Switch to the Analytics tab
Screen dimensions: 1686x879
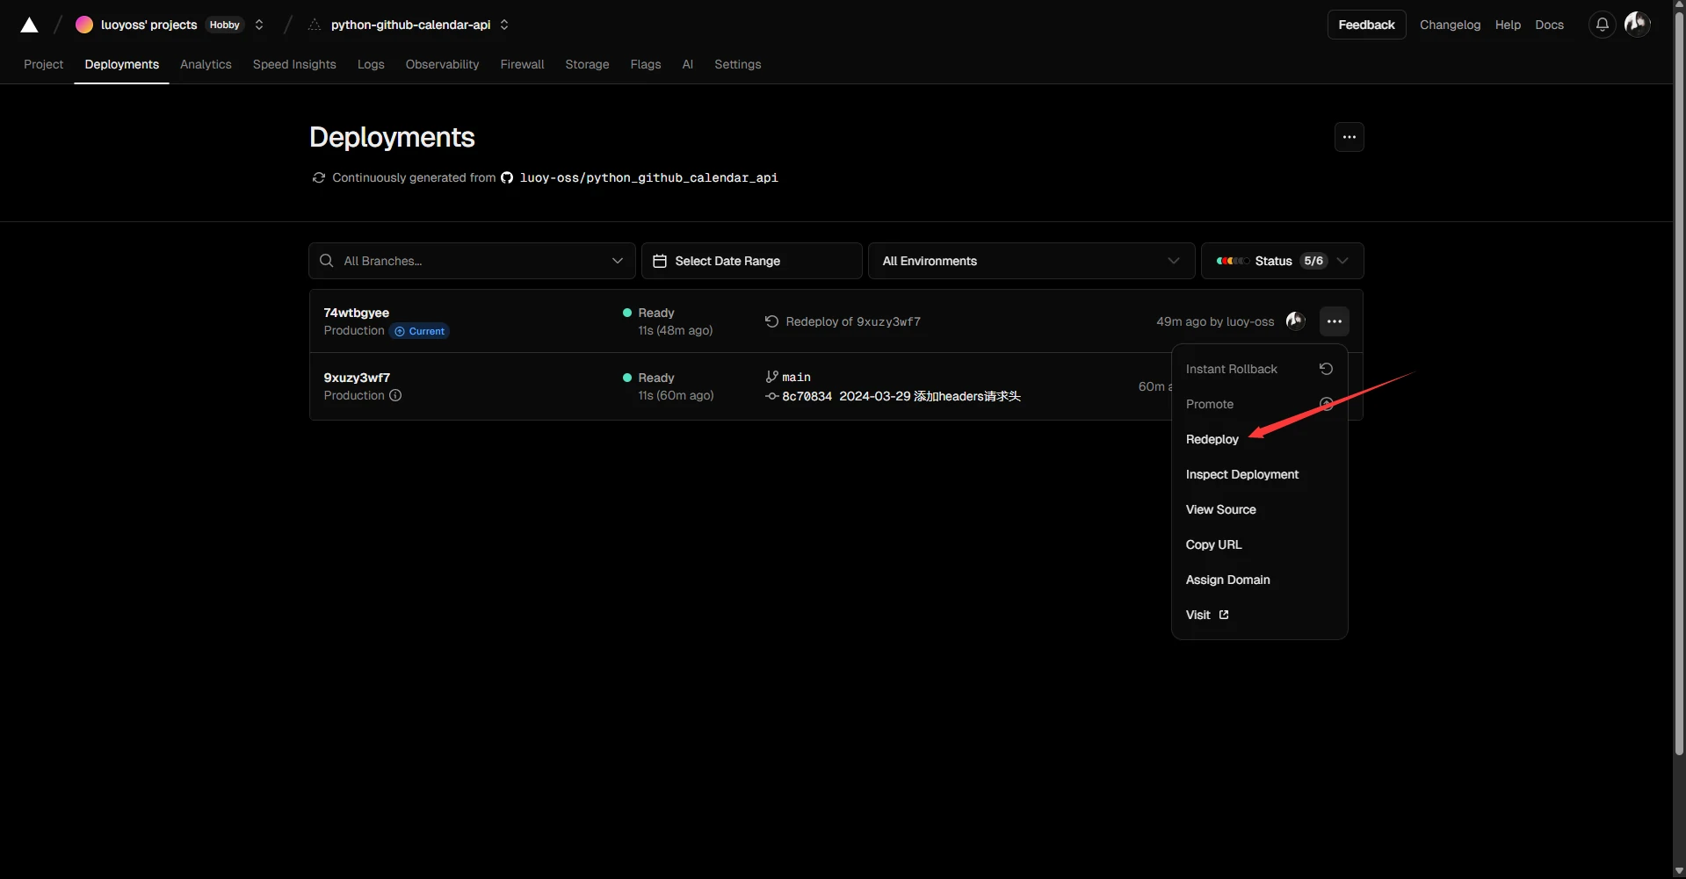pos(206,64)
